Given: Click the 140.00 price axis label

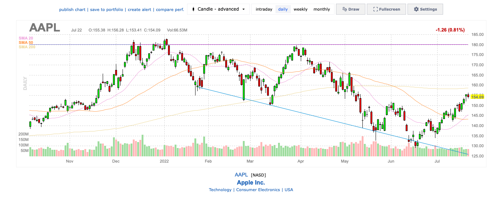Looking at the screenshot, I should pos(478,126).
